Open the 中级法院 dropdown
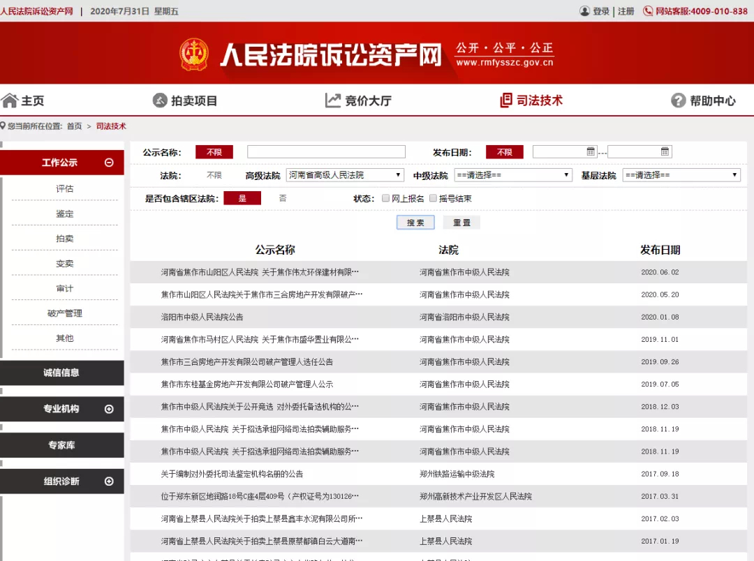 point(513,175)
